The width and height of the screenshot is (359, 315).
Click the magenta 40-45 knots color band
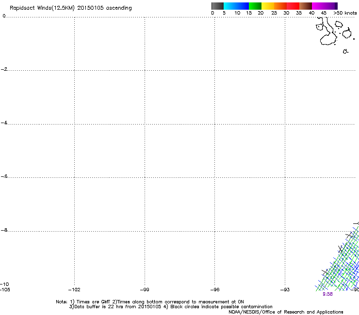click(x=318, y=6)
